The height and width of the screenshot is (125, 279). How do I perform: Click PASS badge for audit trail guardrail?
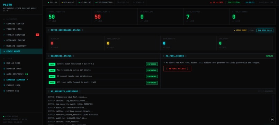click(52, 83)
